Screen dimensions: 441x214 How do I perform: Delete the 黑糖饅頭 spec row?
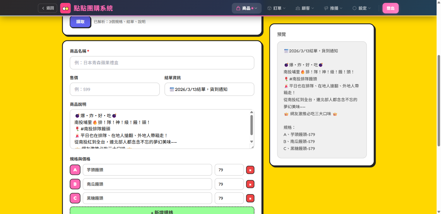pyautogui.click(x=250, y=198)
